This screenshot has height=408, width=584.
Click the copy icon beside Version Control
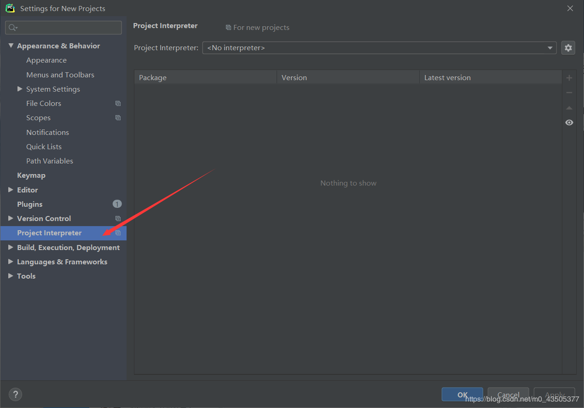click(x=118, y=219)
